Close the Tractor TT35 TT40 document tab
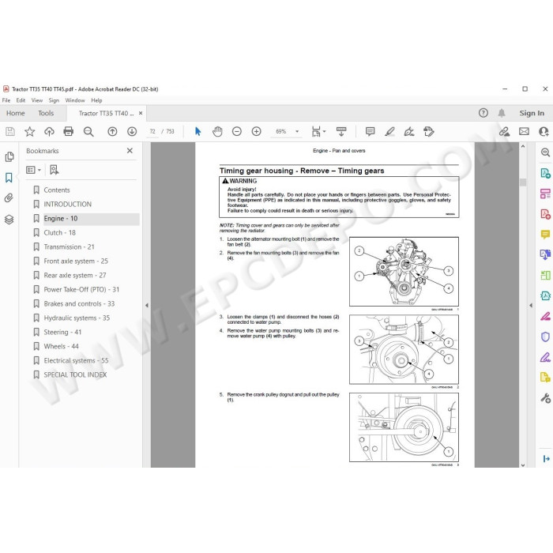 coord(141,113)
